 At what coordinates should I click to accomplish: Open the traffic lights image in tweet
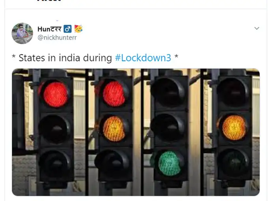tap(136, 132)
